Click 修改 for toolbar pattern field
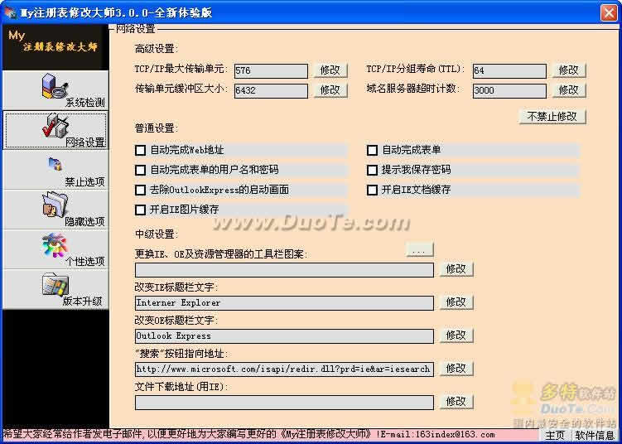 [x=456, y=269]
